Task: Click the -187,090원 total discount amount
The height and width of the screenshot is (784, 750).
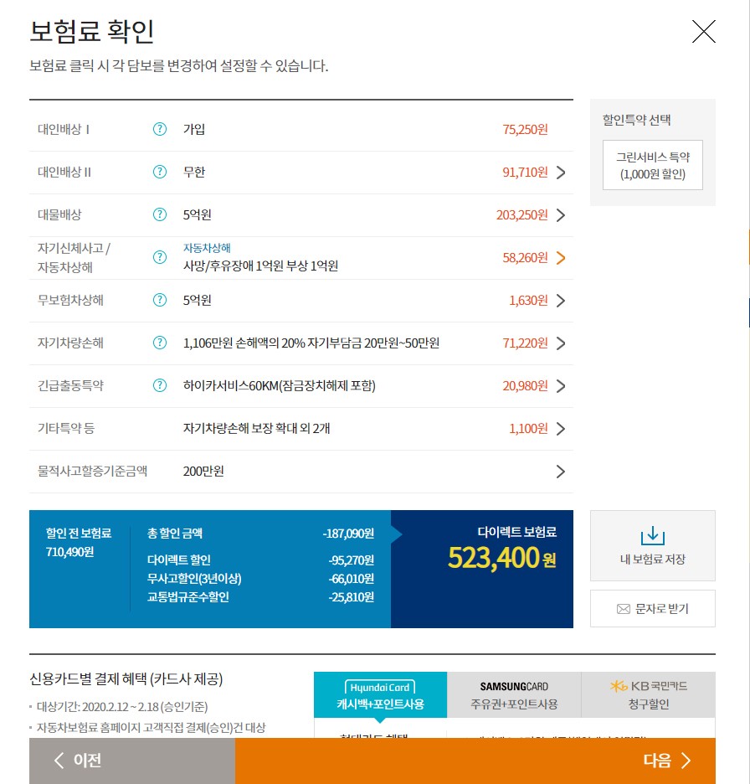Action: (x=348, y=534)
